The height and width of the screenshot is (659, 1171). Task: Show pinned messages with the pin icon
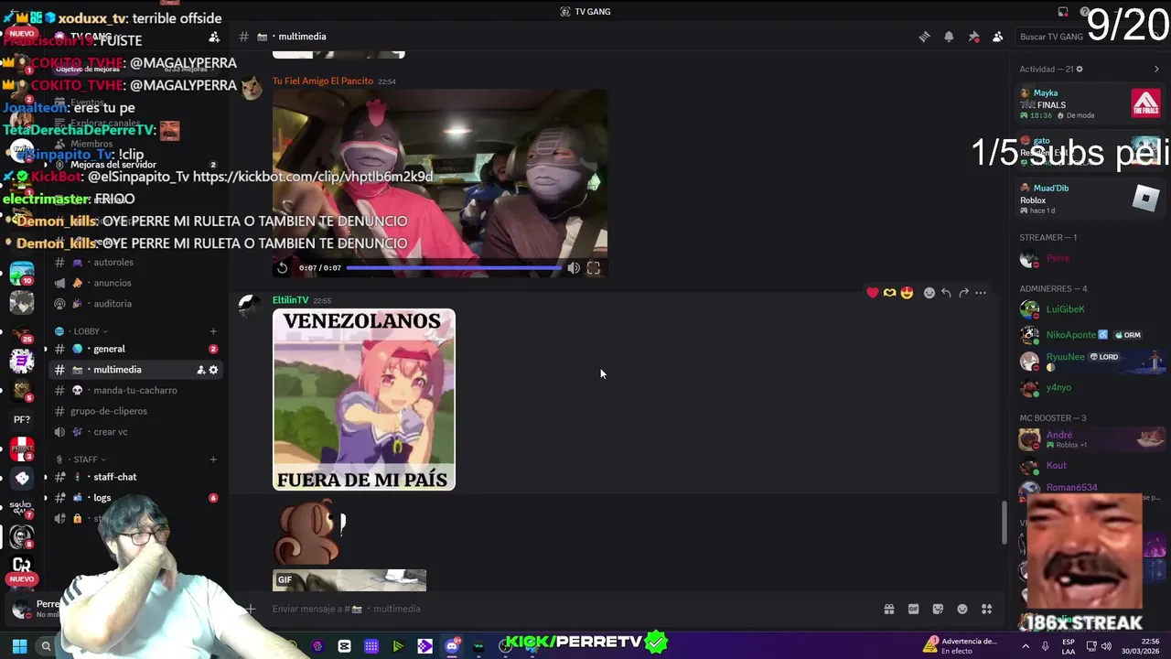(973, 37)
